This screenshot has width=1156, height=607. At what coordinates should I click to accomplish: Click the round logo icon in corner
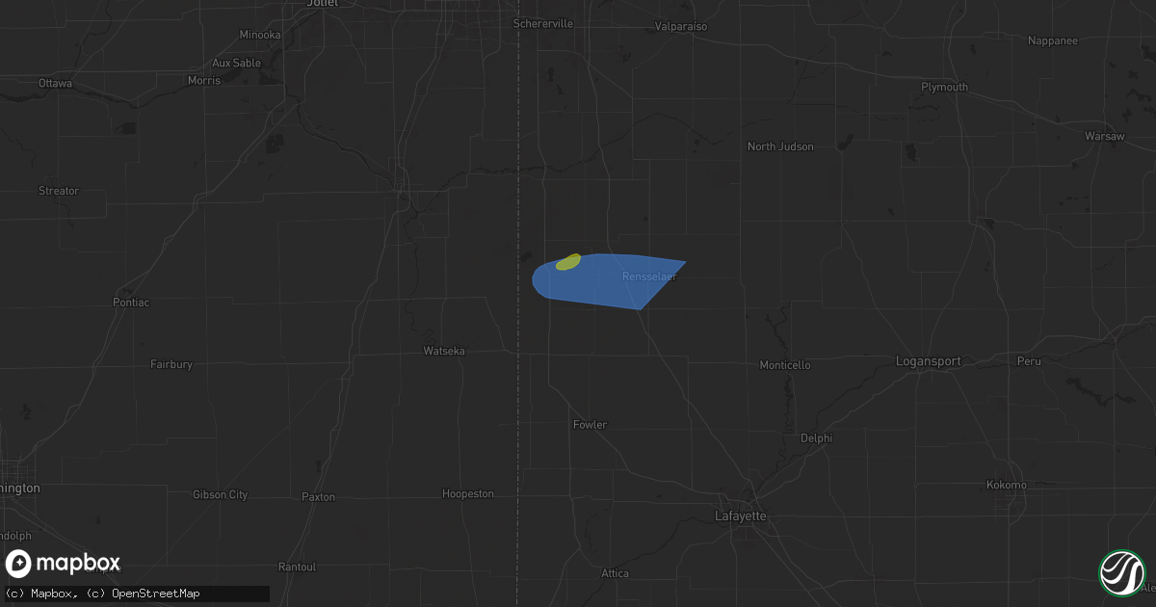[1121, 571]
